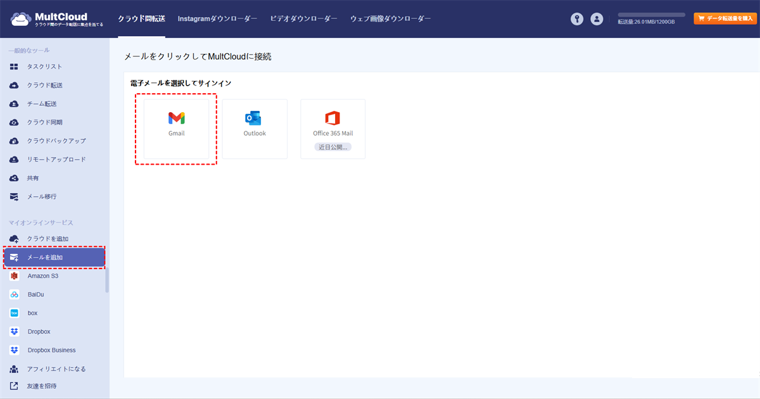Click the アフィリエイトになる icon
Viewport: 760px width, 399px height.
tap(14, 369)
